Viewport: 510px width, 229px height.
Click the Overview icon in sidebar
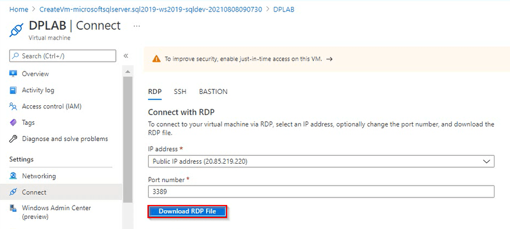pyautogui.click(x=13, y=74)
